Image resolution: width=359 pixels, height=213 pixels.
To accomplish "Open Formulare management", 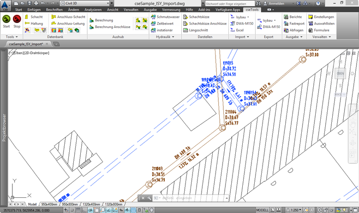I will pos(319,30).
